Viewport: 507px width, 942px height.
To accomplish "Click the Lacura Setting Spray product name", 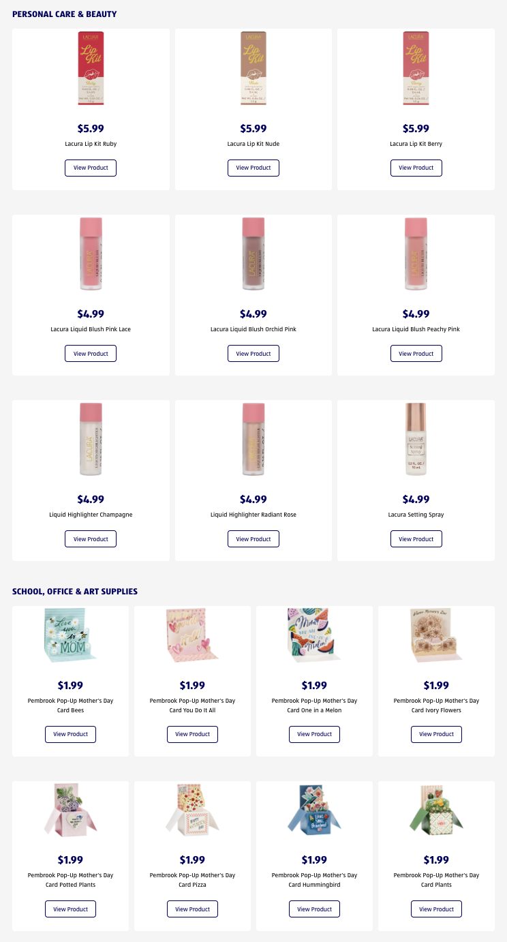I will click(x=416, y=515).
